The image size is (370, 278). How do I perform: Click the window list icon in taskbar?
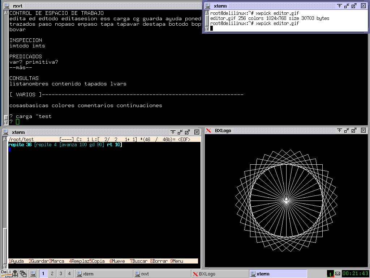[x=23, y=274]
